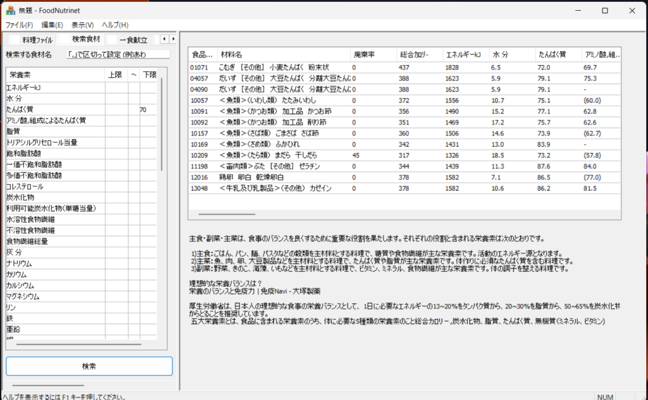
Task: Open the ヘルプ(H) menu
Action: tap(115, 25)
